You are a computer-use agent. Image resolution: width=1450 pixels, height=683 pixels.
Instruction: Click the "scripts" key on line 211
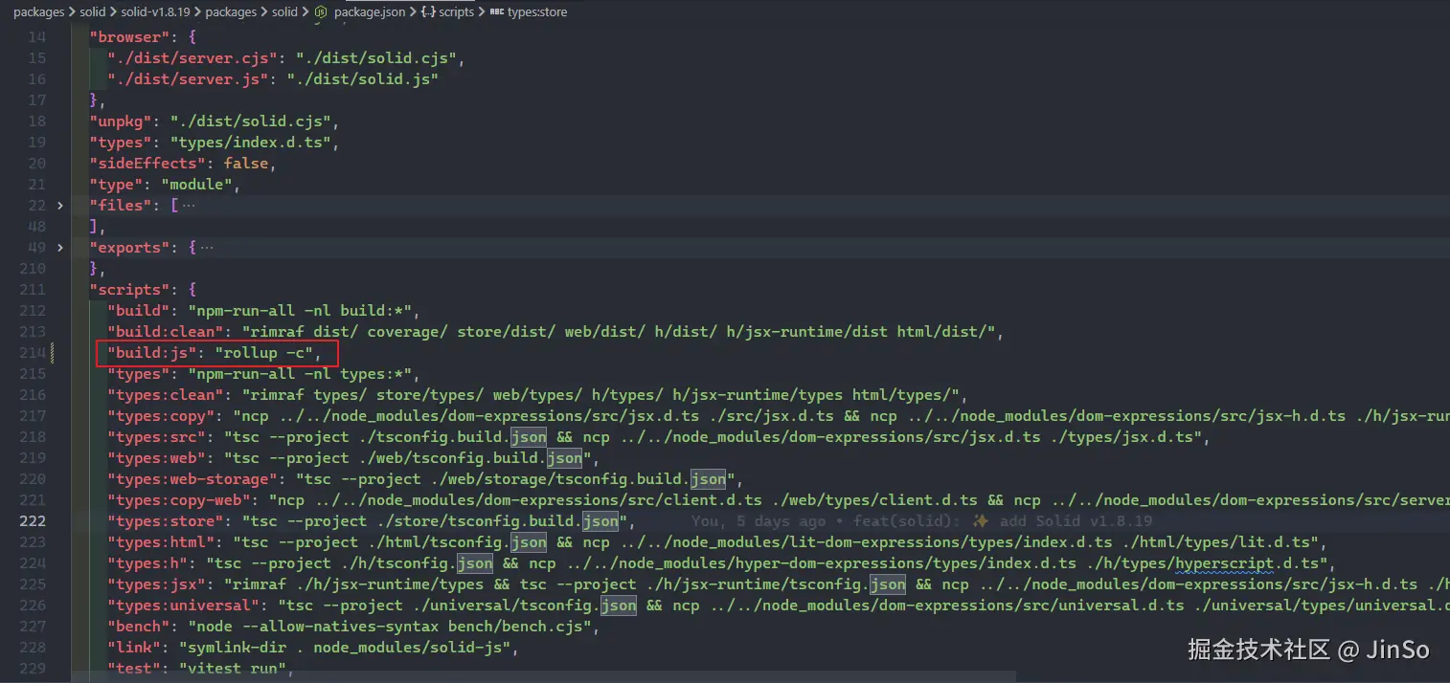point(130,290)
